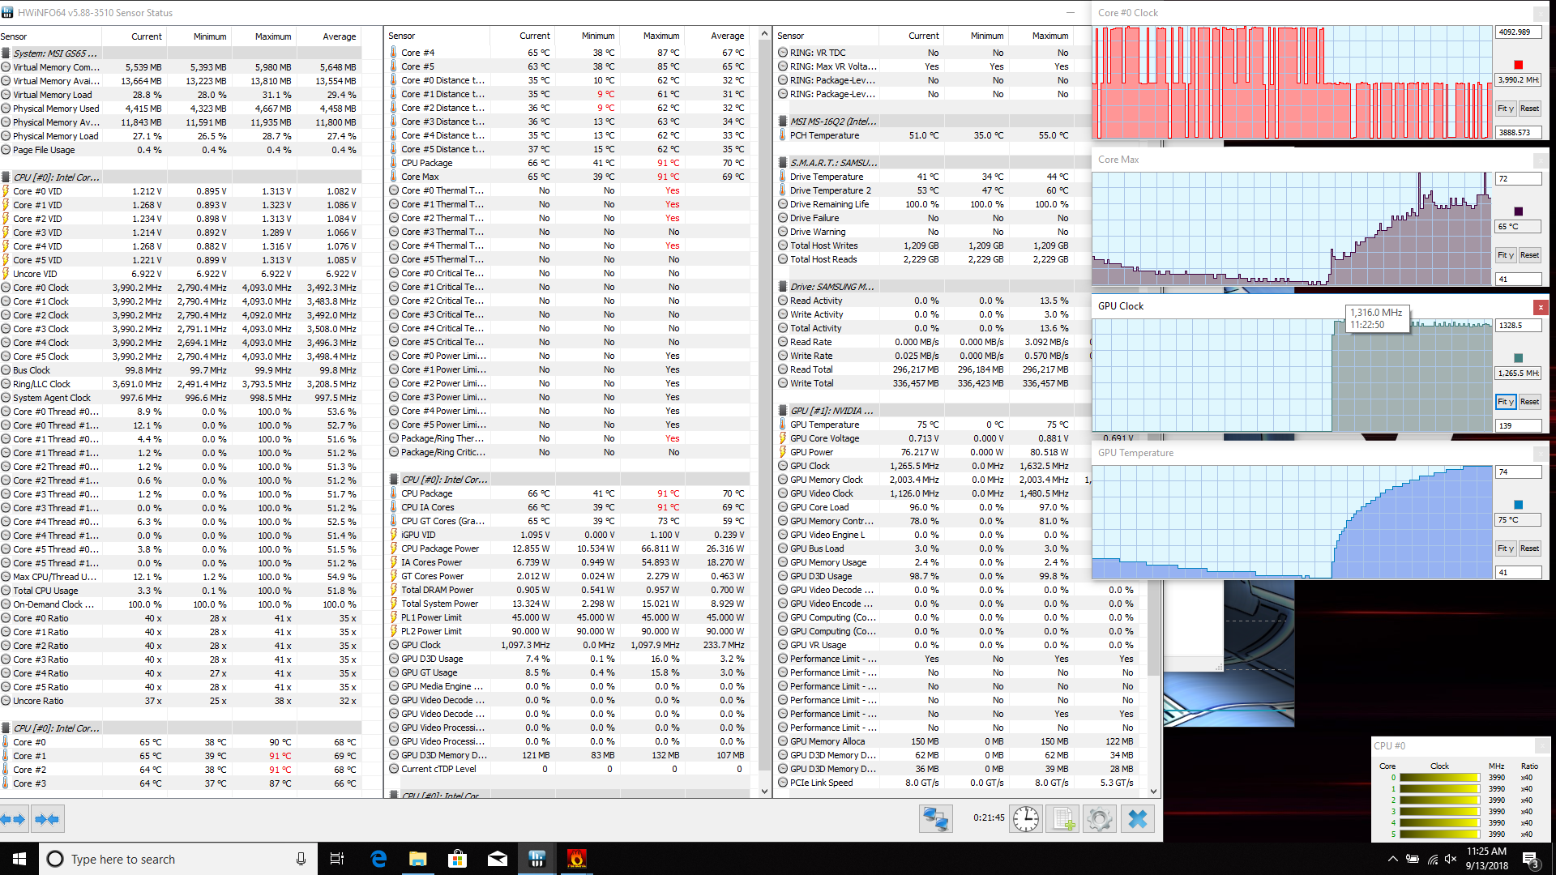Click the Average column header in left pane
1556x875 pixels.
coord(339,36)
